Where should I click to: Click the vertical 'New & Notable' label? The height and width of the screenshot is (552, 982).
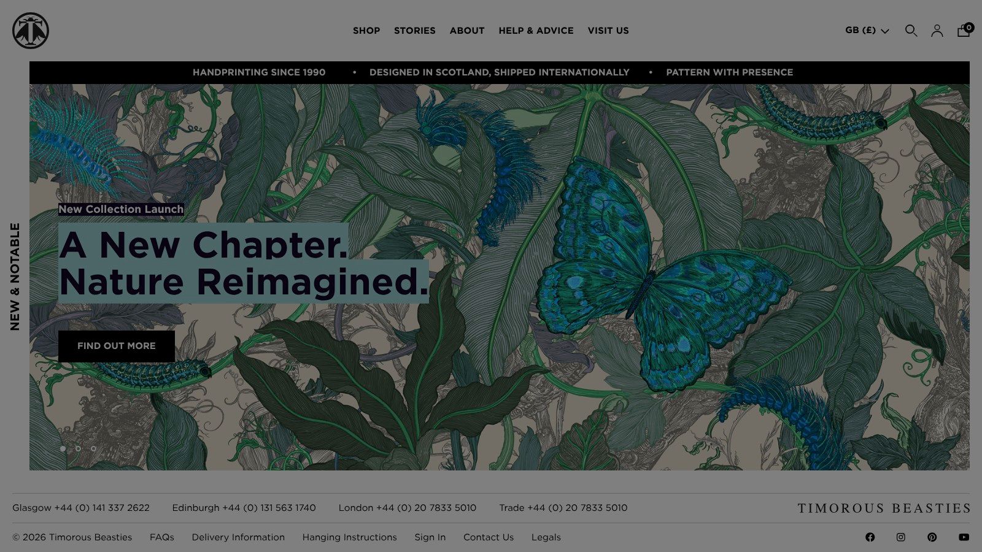coord(15,277)
